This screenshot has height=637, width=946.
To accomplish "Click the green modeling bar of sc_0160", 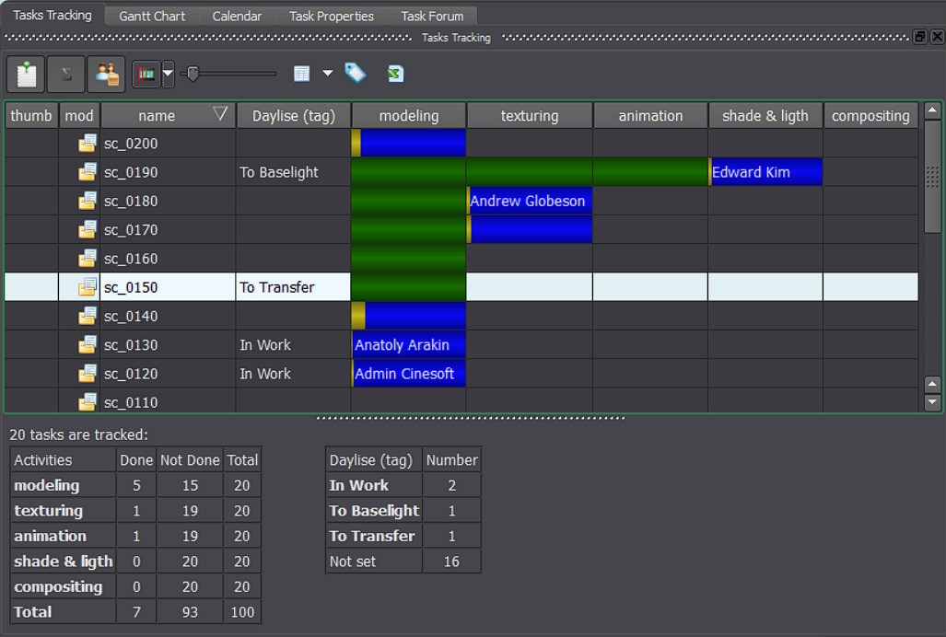I will coord(408,259).
